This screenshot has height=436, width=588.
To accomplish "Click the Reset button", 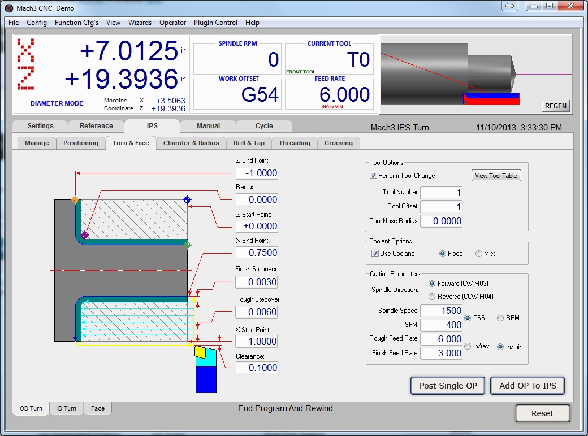I will 542,413.
